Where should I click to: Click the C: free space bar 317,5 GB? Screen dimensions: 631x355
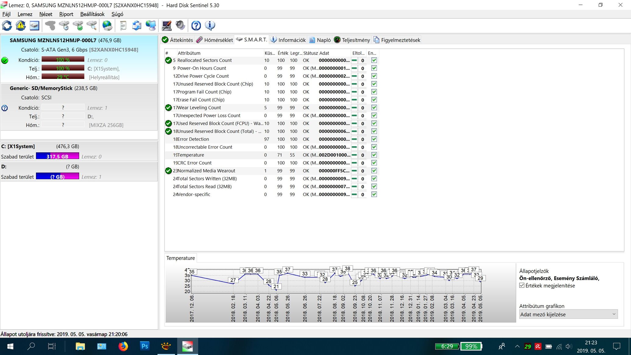(x=58, y=156)
